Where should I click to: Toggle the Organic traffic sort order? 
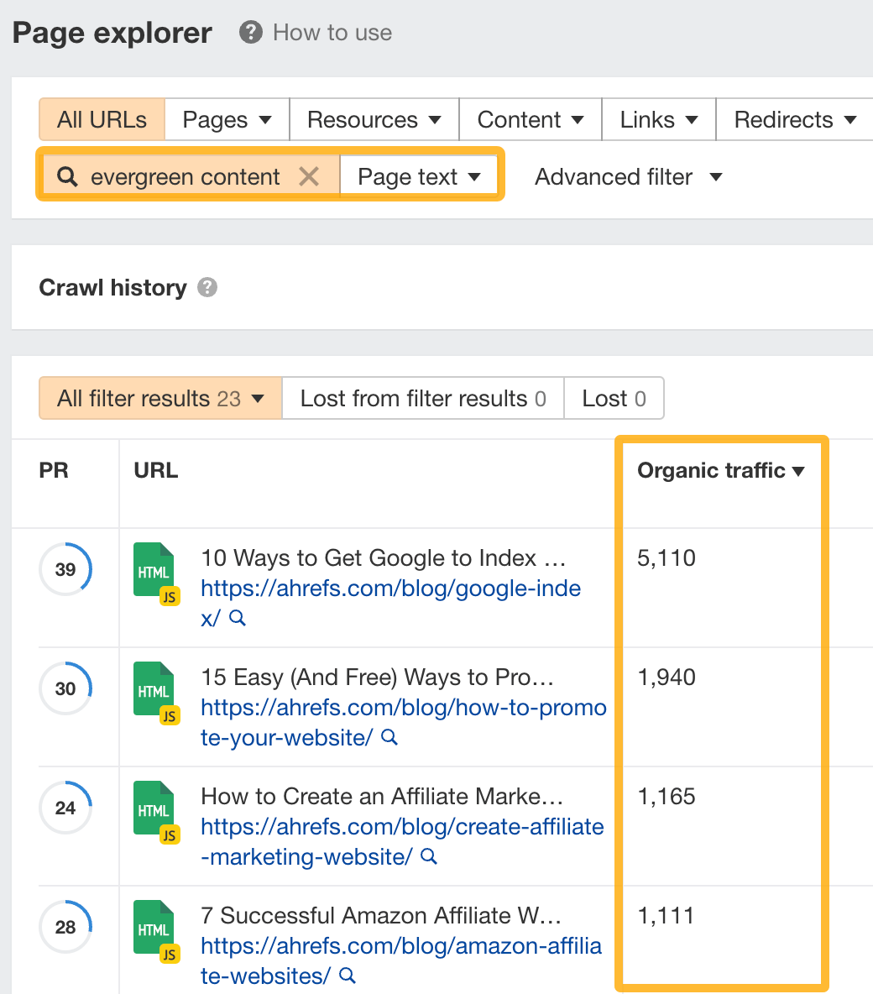[721, 470]
